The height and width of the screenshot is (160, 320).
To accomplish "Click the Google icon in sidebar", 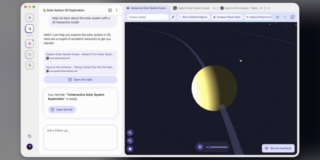I will click(x=30, y=65).
